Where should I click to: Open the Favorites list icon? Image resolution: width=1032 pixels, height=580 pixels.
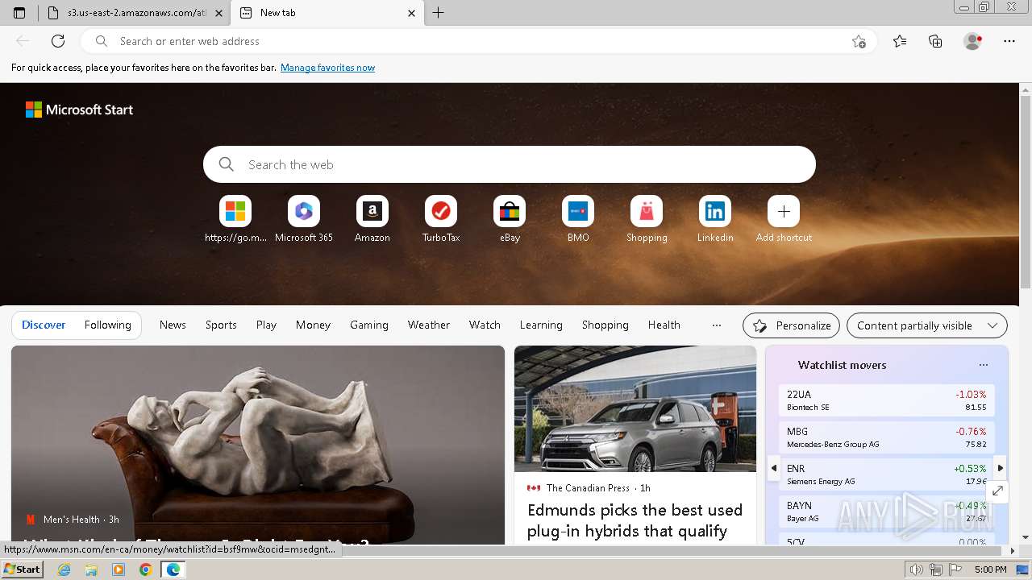tap(900, 41)
